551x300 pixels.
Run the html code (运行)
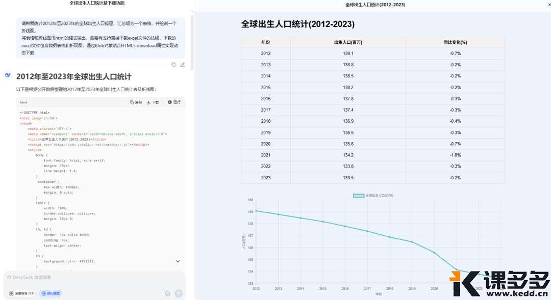174,102
